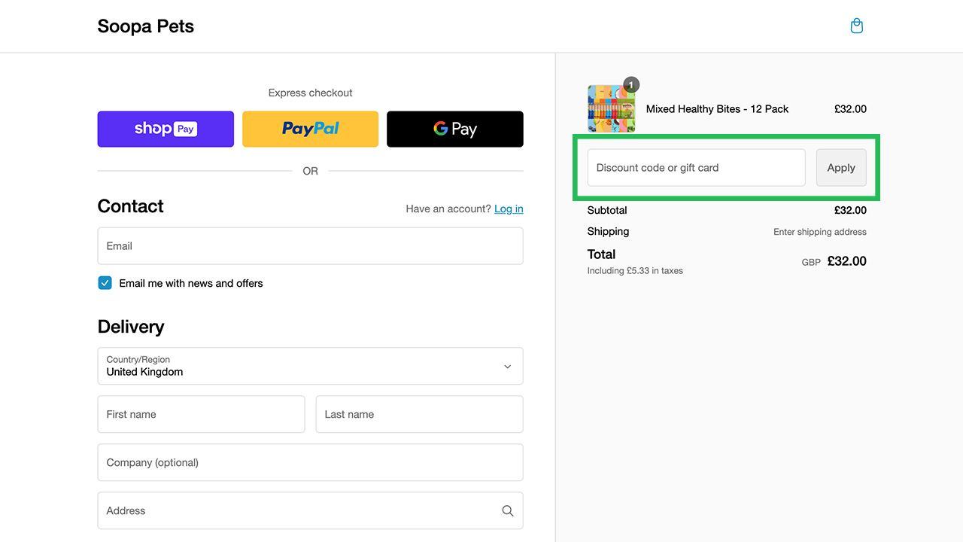Viewport: 963px width, 542px height.
Task: Apply the discount code
Action: [x=841, y=168]
